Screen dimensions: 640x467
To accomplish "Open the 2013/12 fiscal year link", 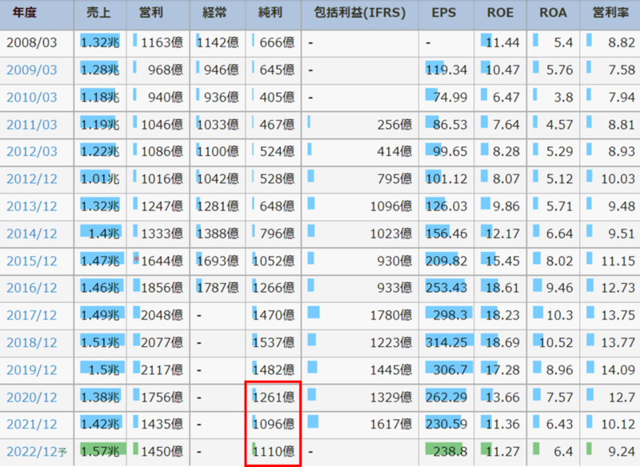I will (32, 206).
